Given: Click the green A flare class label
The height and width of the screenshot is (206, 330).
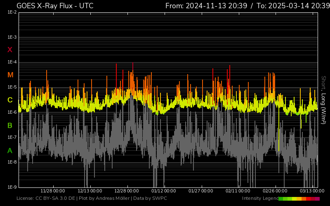Looking at the screenshot, I should (10, 150).
